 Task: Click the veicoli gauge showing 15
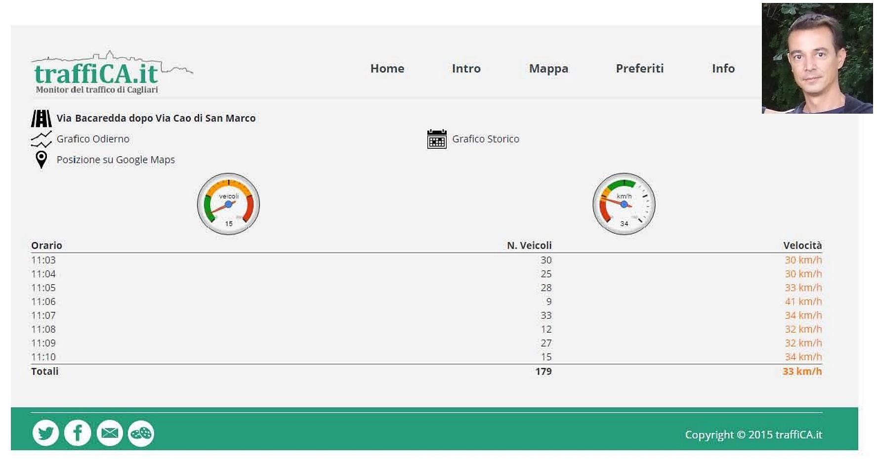click(x=228, y=204)
